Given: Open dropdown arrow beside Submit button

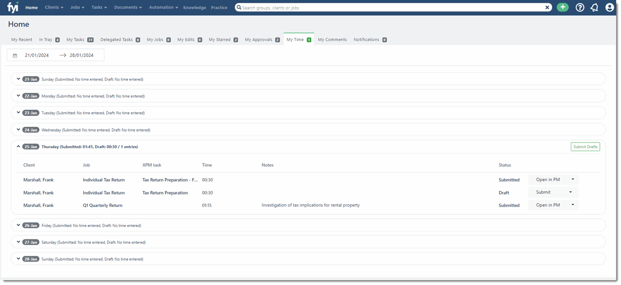Looking at the screenshot, I should click(571, 192).
